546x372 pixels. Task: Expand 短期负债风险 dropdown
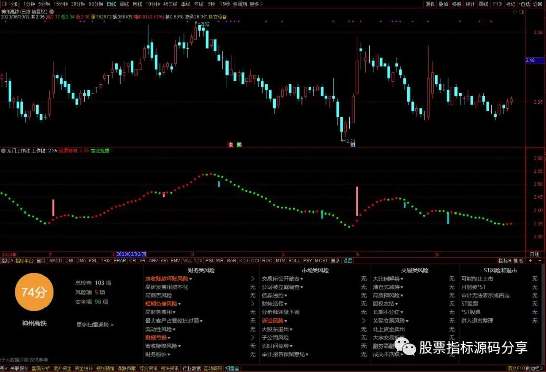pyautogui.click(x=179, y=304)
